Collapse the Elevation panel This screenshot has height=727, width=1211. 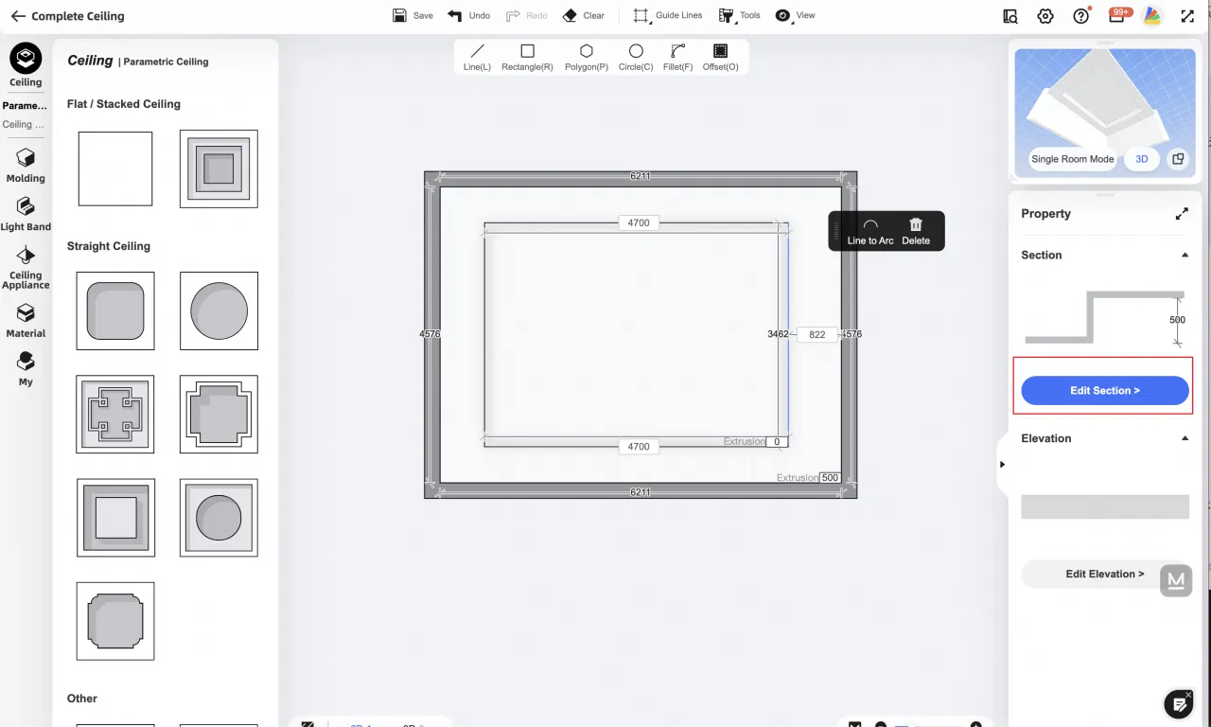[1185, 439]
